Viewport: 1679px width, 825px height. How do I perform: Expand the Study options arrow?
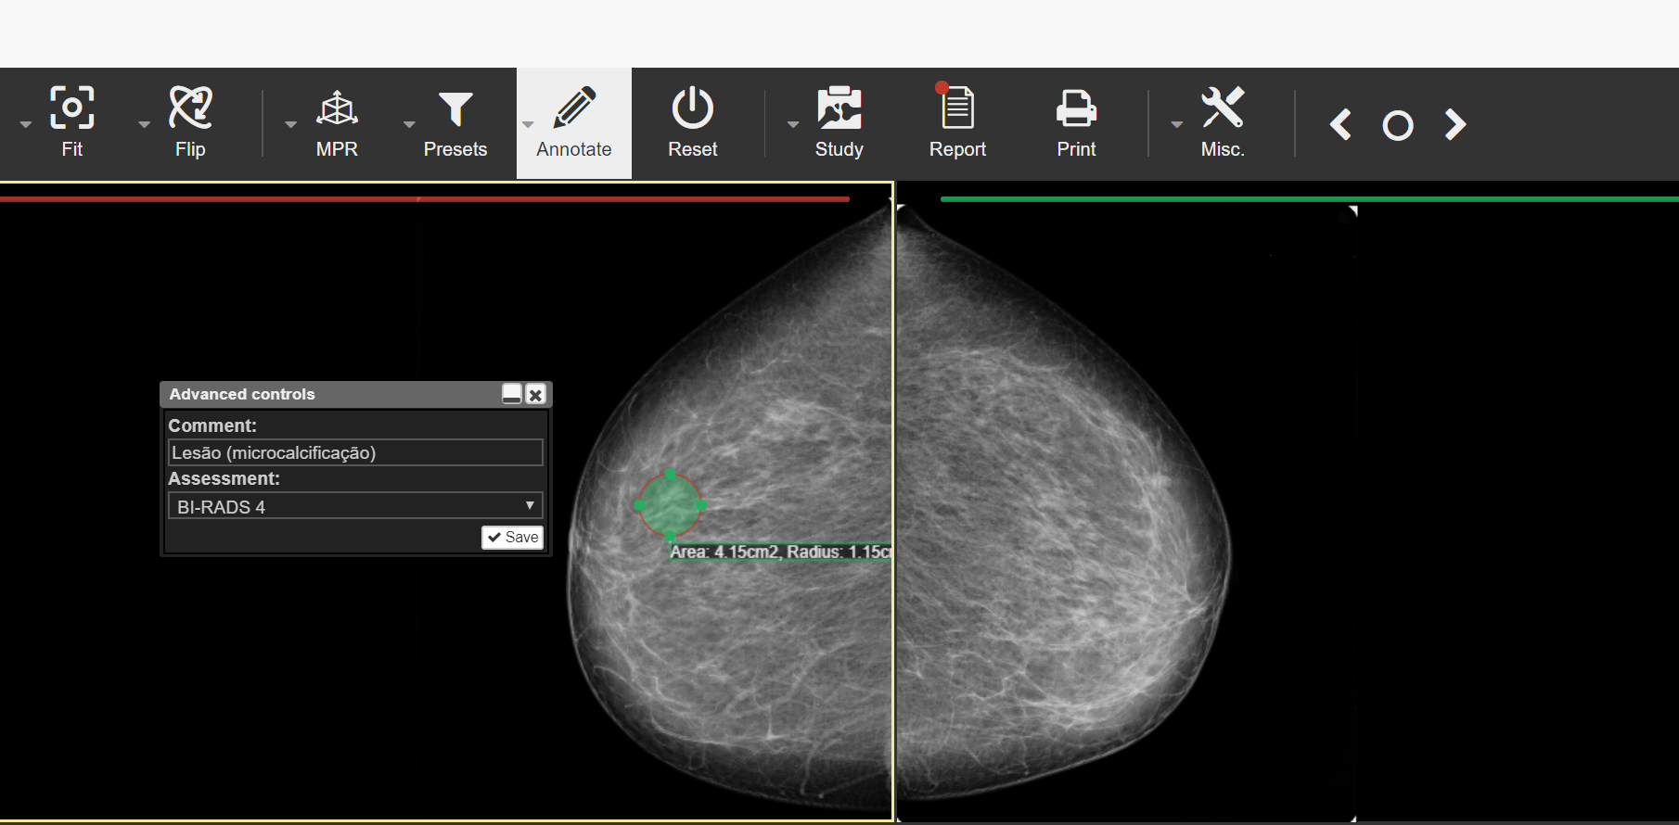[793, 124]
